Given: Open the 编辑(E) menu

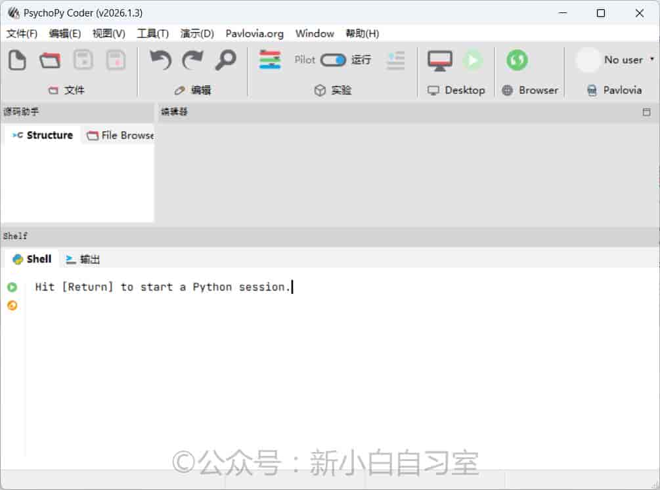Looking at the screenshot, I should tap(65, 33).
